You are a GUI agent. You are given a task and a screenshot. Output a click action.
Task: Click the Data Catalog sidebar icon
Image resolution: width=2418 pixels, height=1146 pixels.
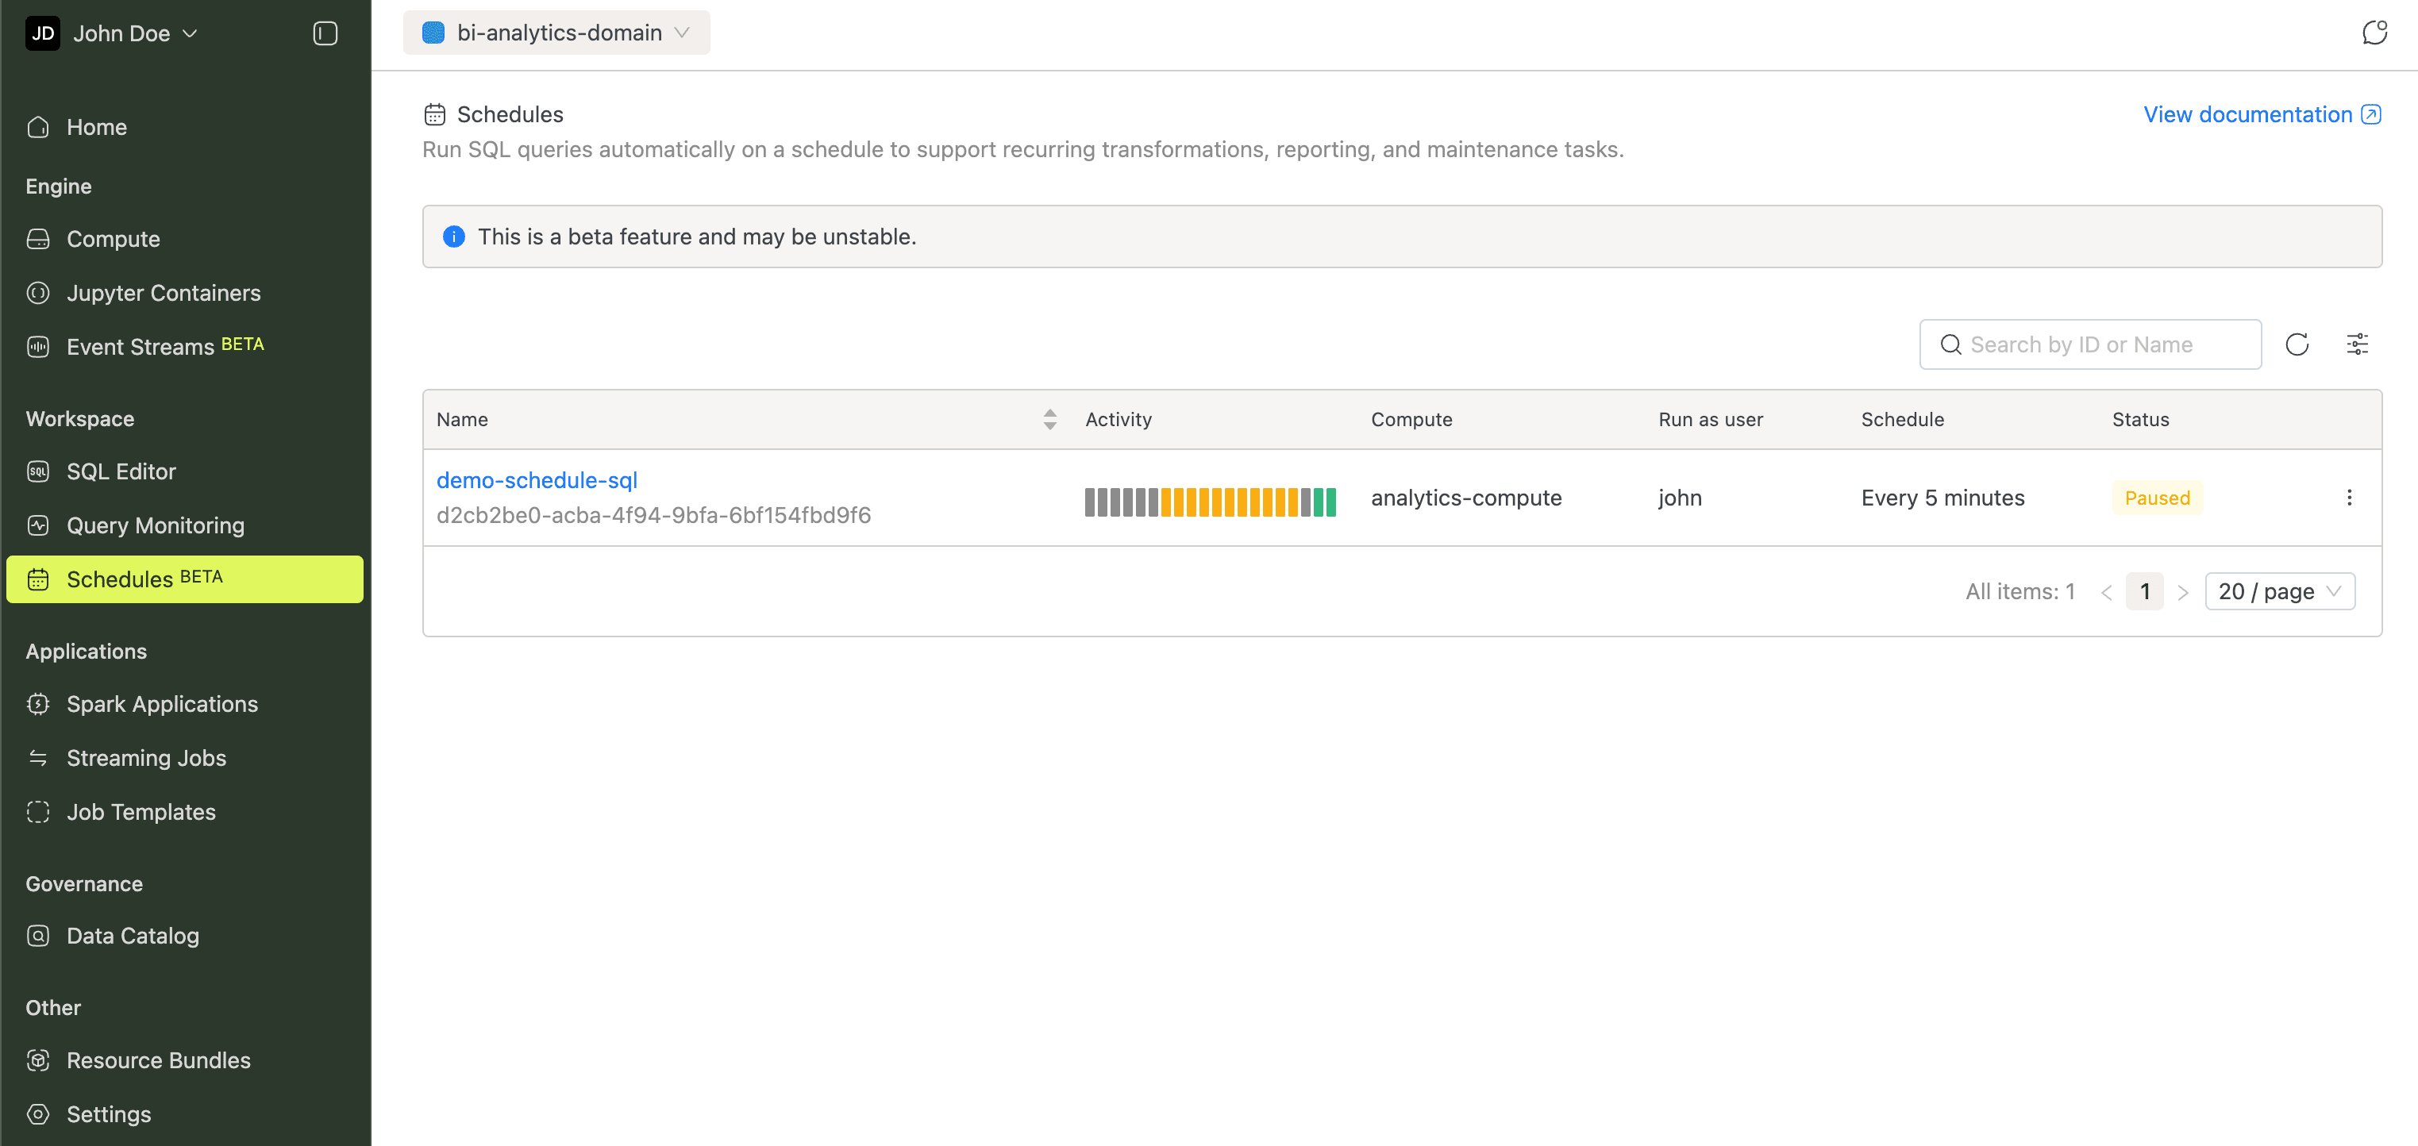[38, 936]
